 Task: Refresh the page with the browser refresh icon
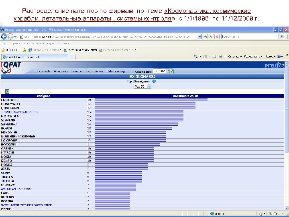[211, 37]
